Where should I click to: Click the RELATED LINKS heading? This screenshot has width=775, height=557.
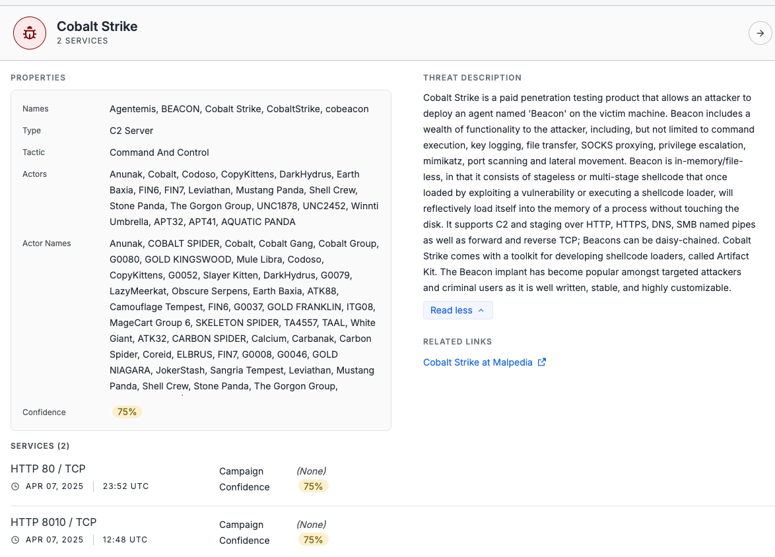(457, 341)
